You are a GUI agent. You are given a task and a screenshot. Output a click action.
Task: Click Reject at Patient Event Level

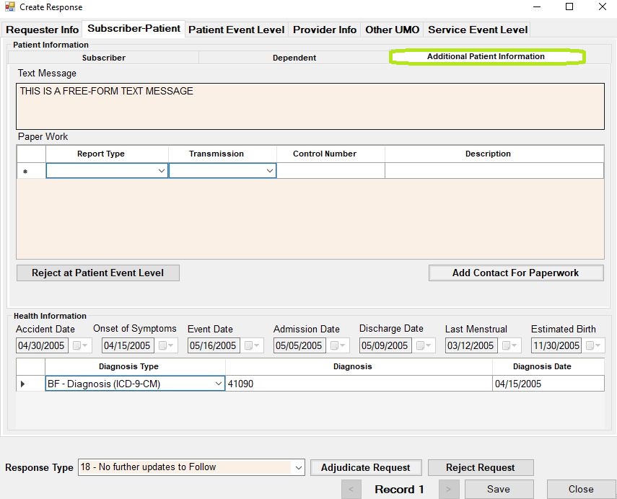pos(98,273)
